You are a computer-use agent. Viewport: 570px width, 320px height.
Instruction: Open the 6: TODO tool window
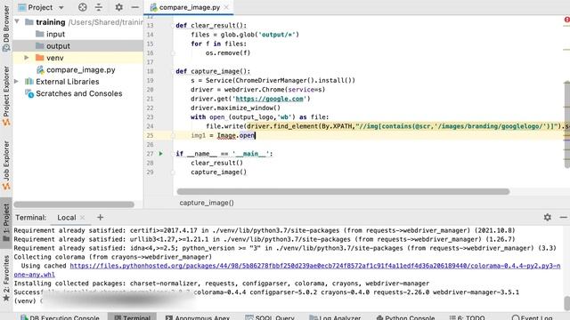point(468,317)
